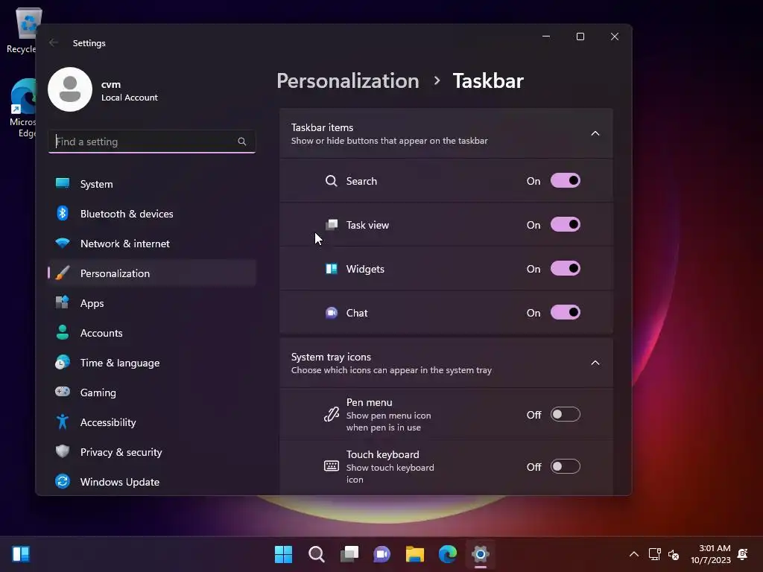Screen dimensions: 763x572
Task: Open Task view from the taskbar
Action: click(x=349, y=554)
